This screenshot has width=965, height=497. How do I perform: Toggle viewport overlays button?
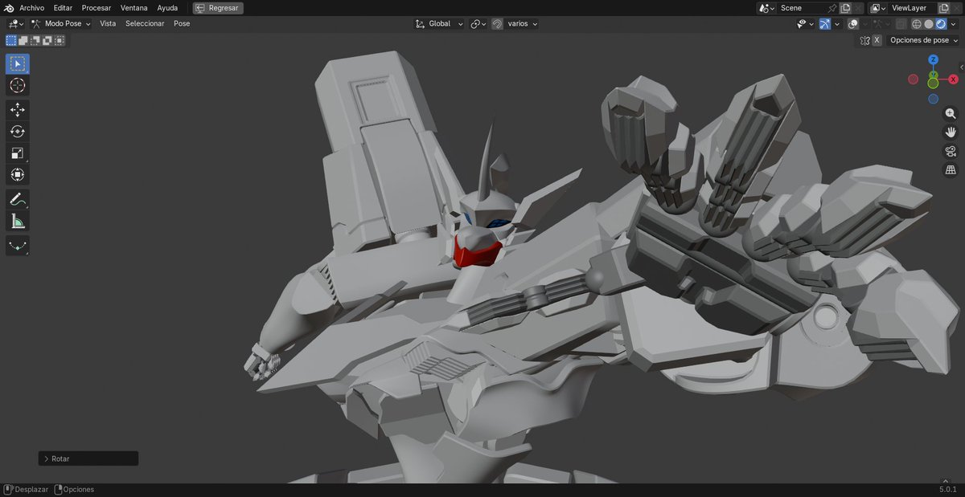point(852,24)
